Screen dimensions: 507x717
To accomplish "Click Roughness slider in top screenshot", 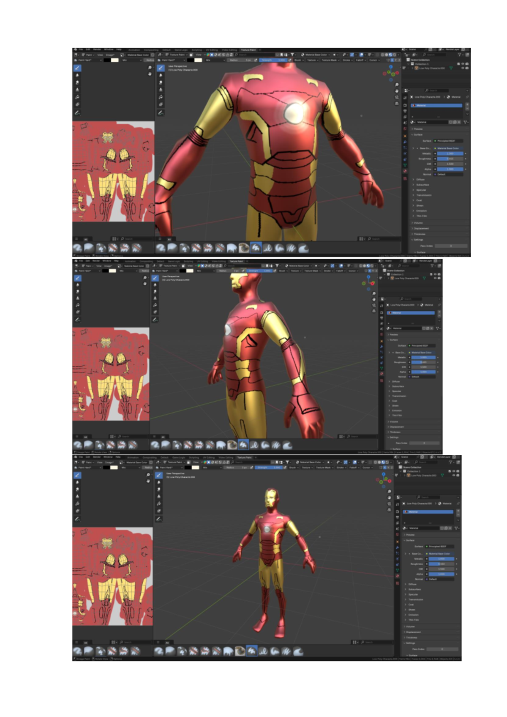I will 450,159.
